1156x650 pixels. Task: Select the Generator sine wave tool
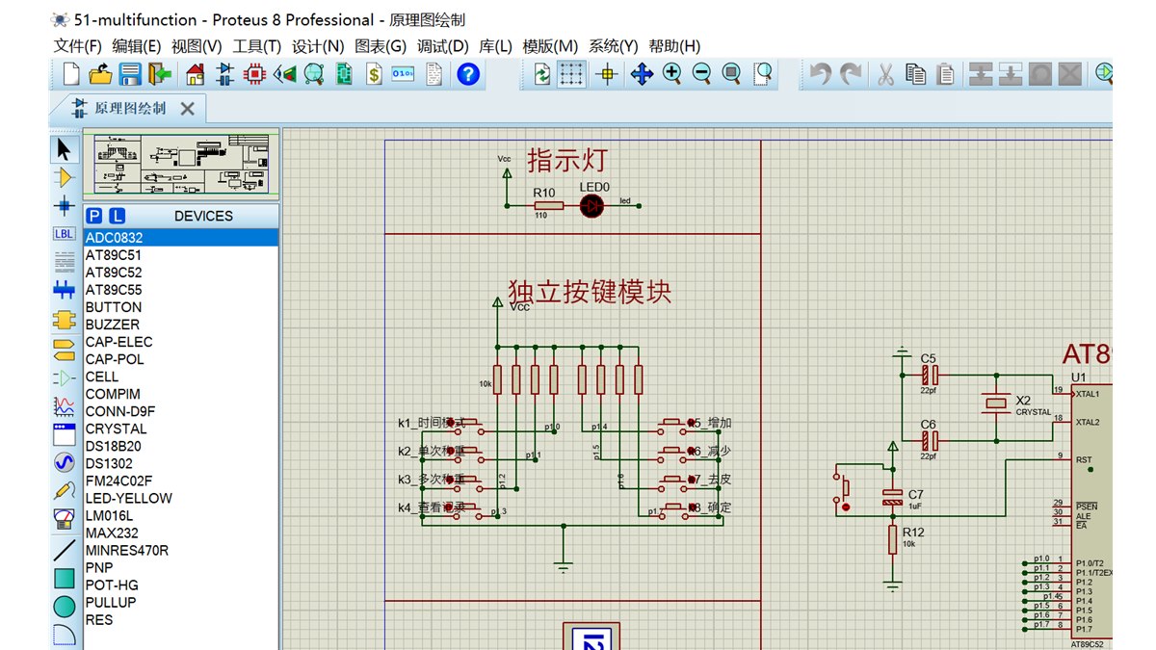64,462
